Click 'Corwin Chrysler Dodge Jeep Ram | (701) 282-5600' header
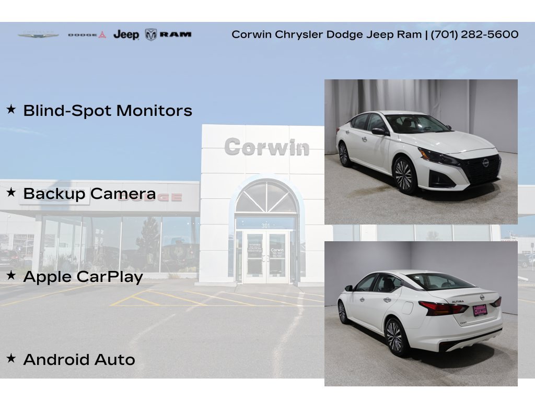The image size is (535, 401). coord(375,34)
